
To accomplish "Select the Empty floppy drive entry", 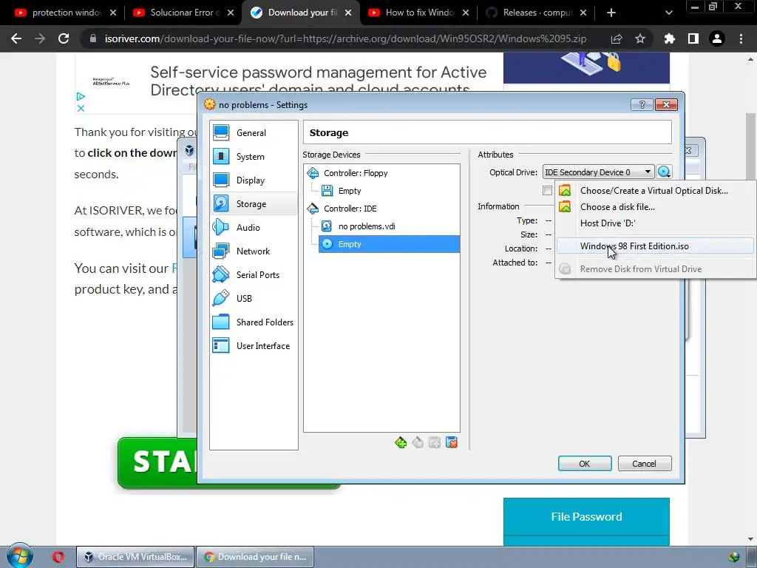I will click(350, 191).
